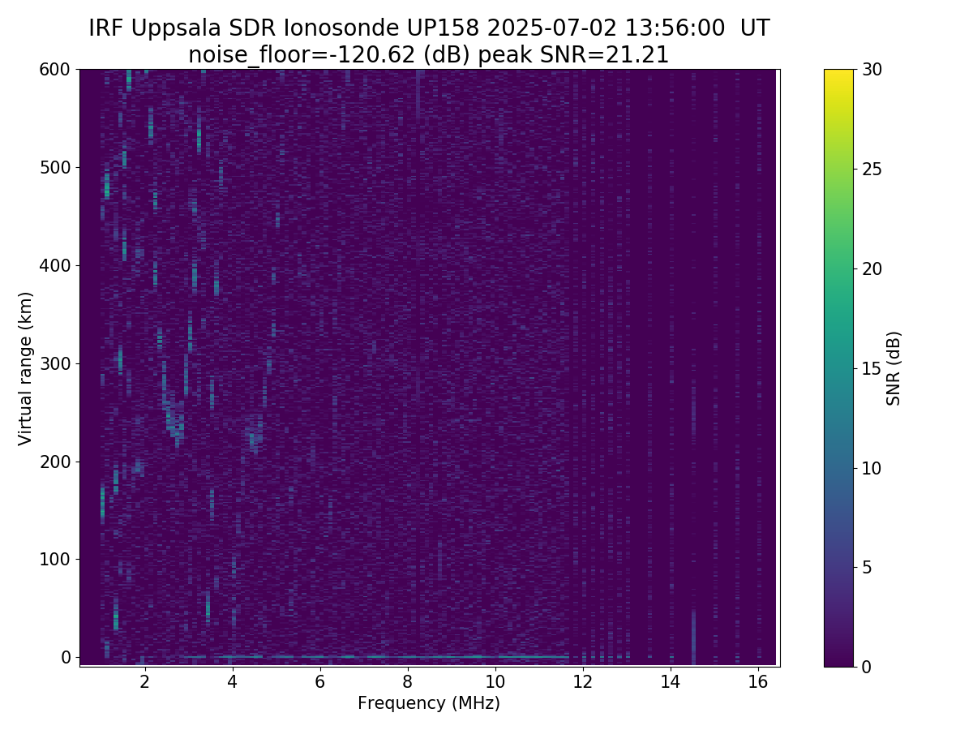Click the 'Virtual range (km)' axis label
The height and width of the screenshot is (730, 973).
pyautogui.click(x=26, y=368)
